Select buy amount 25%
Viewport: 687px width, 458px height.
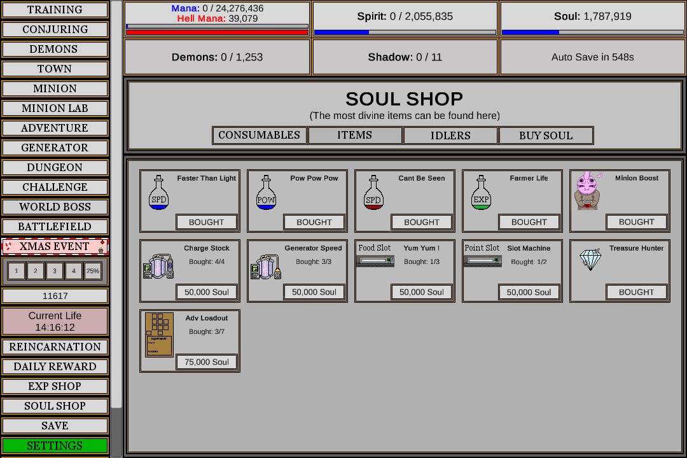click(93, 270)
